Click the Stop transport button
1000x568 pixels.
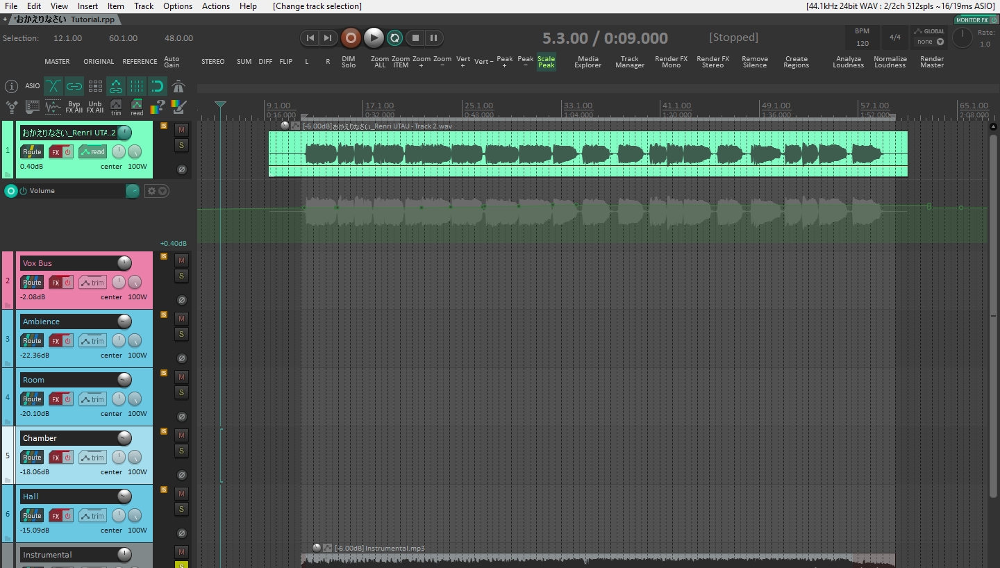[415, 37]
